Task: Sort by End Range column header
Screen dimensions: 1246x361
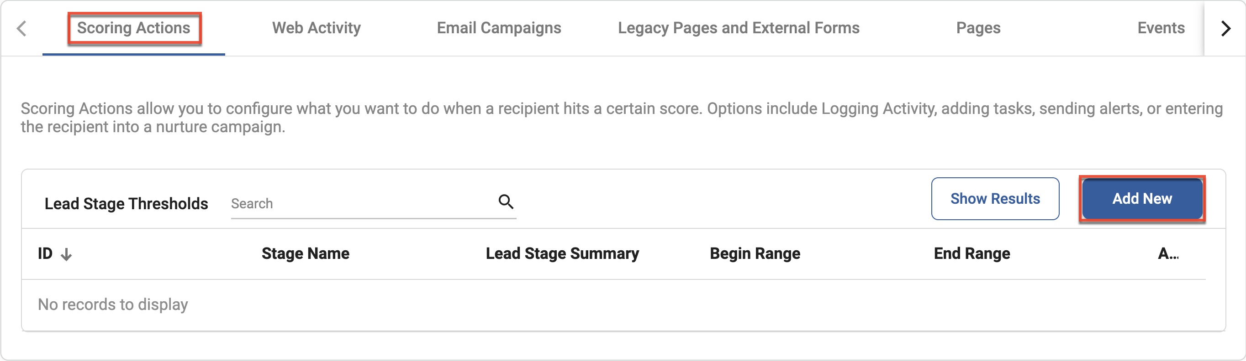Action: click(x=972, y=254)
